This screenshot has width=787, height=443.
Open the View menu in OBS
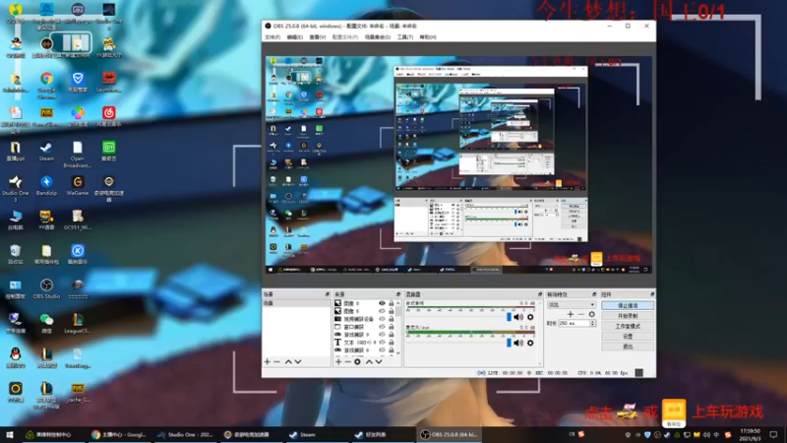tap(317, 37)
